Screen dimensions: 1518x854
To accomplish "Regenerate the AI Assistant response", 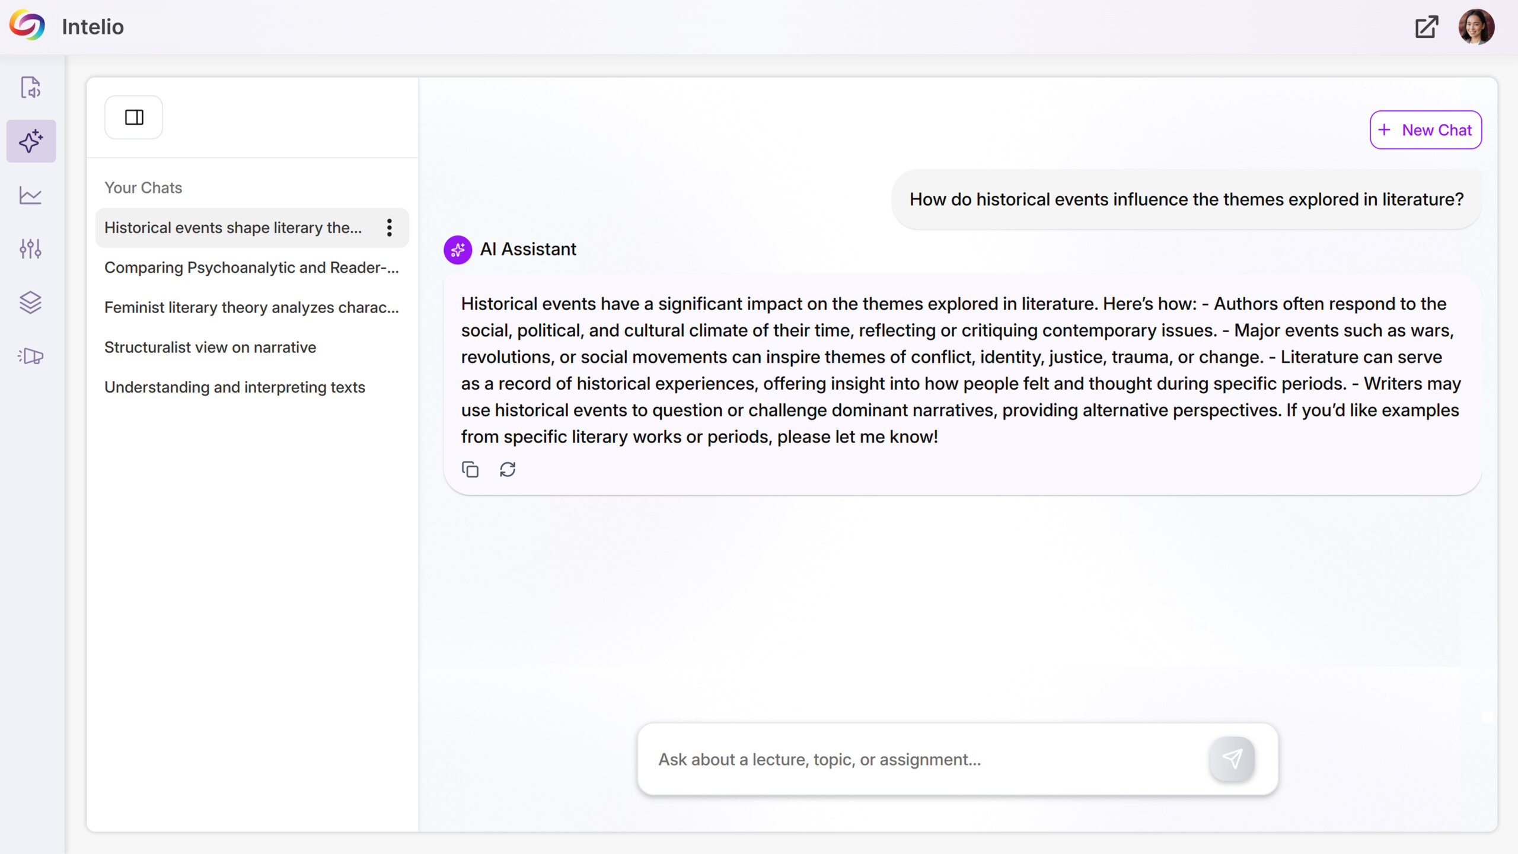I will pos(508,470).
